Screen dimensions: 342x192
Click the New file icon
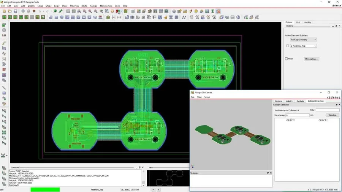(4, 11)
